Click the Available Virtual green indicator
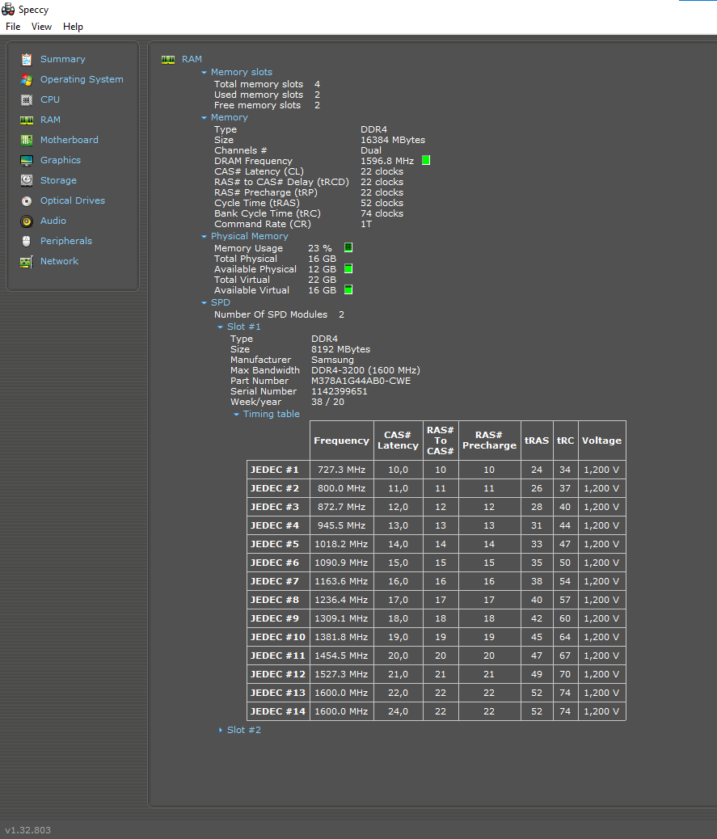Viewport: 717px width, 839px height. [x=348, y=289]
